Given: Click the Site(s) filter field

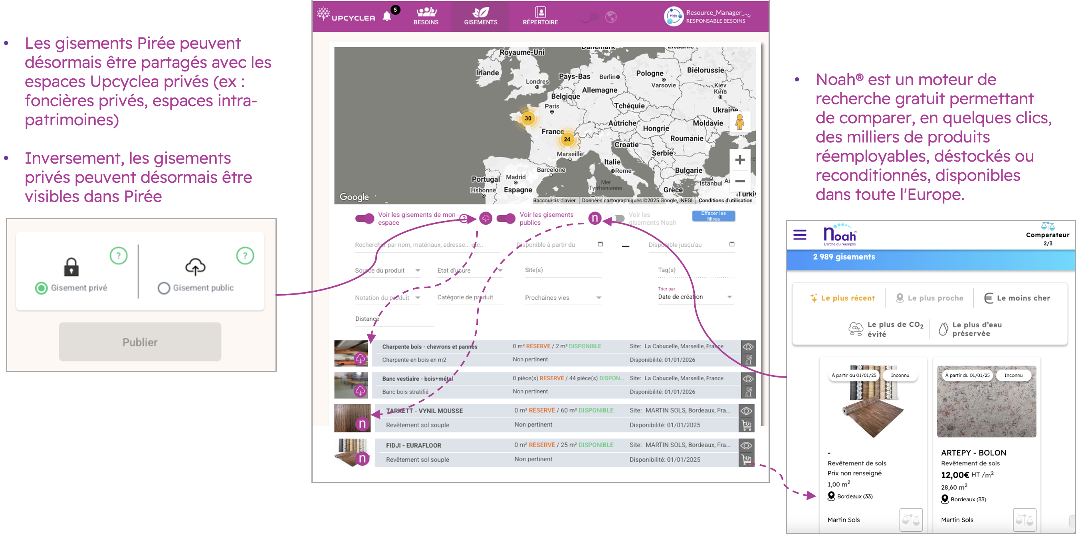Looking at the screenshot, I should tap(563, 271).
